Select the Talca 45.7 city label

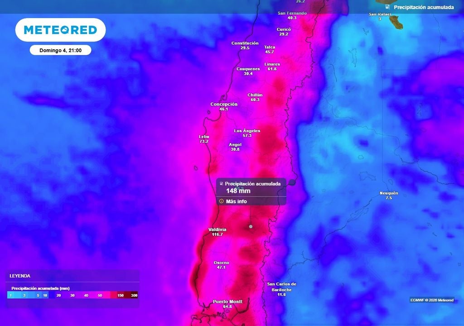pos(270,49)
